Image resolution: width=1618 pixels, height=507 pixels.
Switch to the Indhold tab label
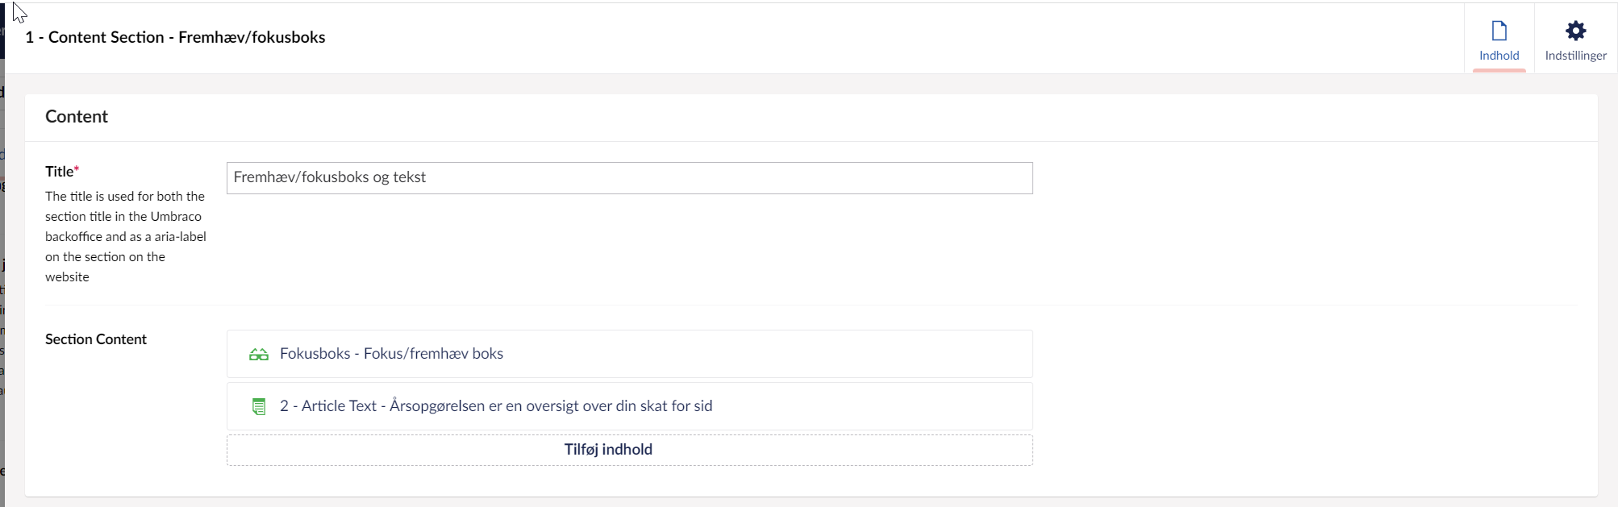click(1499, 56)
